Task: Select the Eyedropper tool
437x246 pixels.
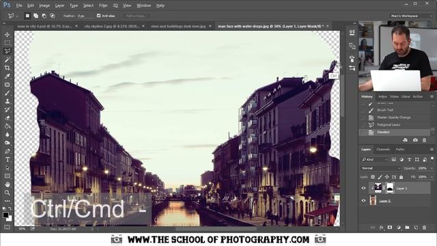Action: pyautogui.click(x=8, y=76)
